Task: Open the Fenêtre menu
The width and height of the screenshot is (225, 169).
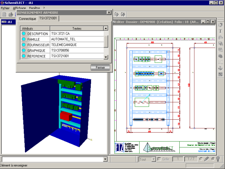Action: tap(34, 8)
